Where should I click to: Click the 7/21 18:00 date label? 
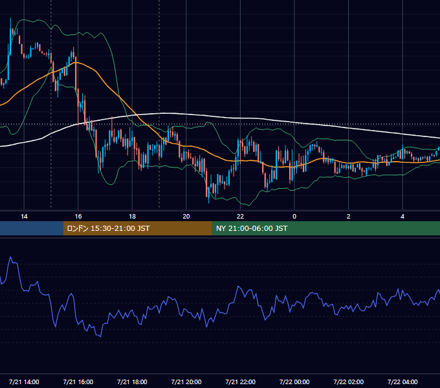click(132, 382)
